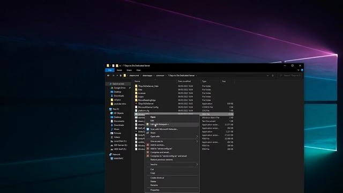Click Share in the context menu
This screenshot has width=343, height=193.
[x=173, y=133]
